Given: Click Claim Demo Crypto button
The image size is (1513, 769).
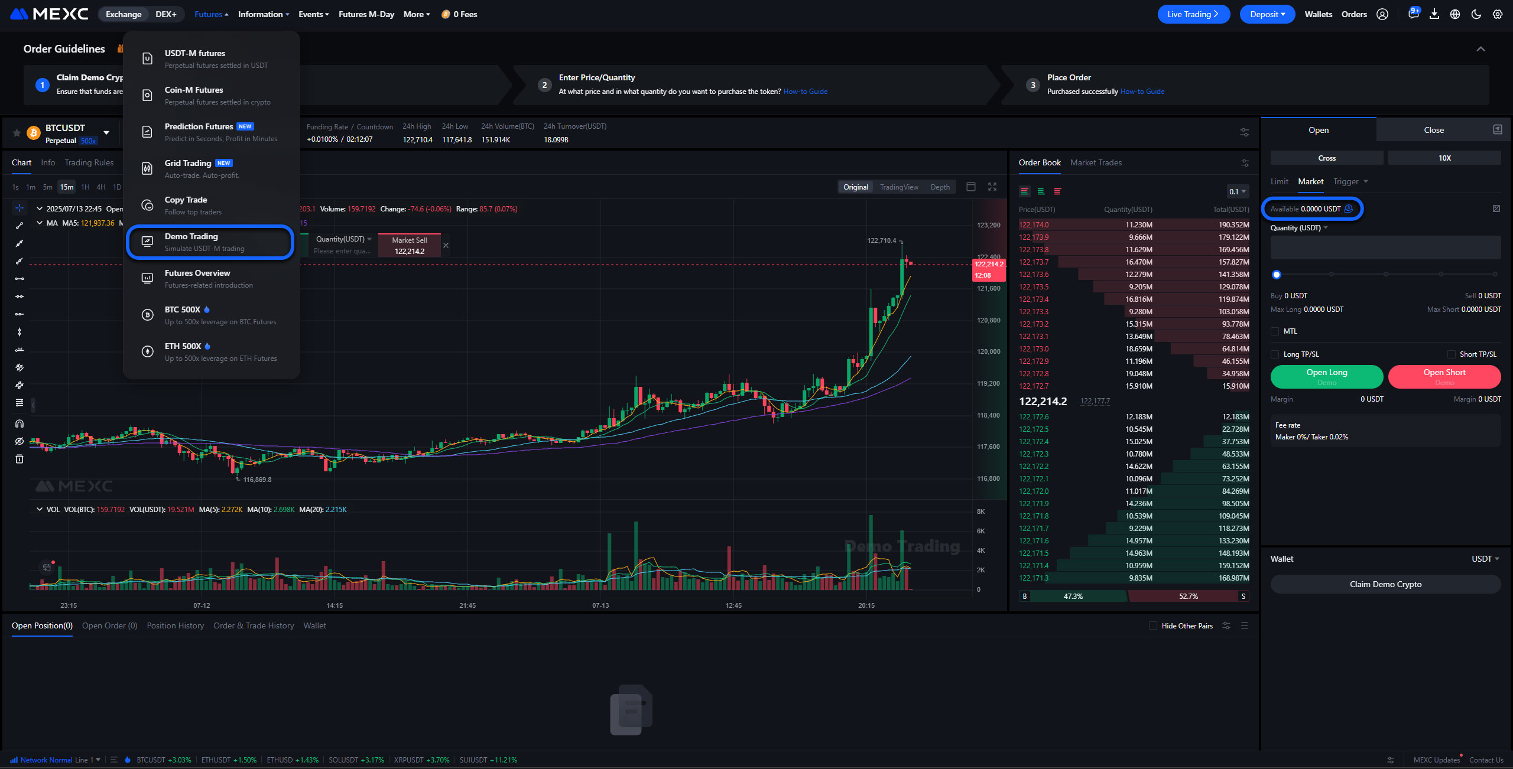Looking at the screenshot, I should point(1385,584).
